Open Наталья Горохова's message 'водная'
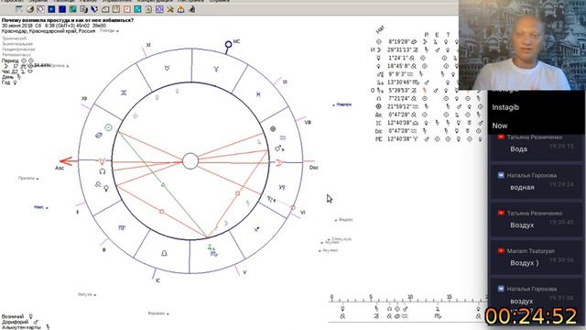Screen dimensions: 586x330 coord(537,181)
